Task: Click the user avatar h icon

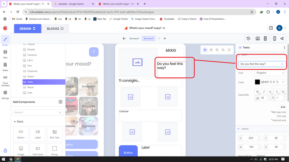Action: (279, 28)
